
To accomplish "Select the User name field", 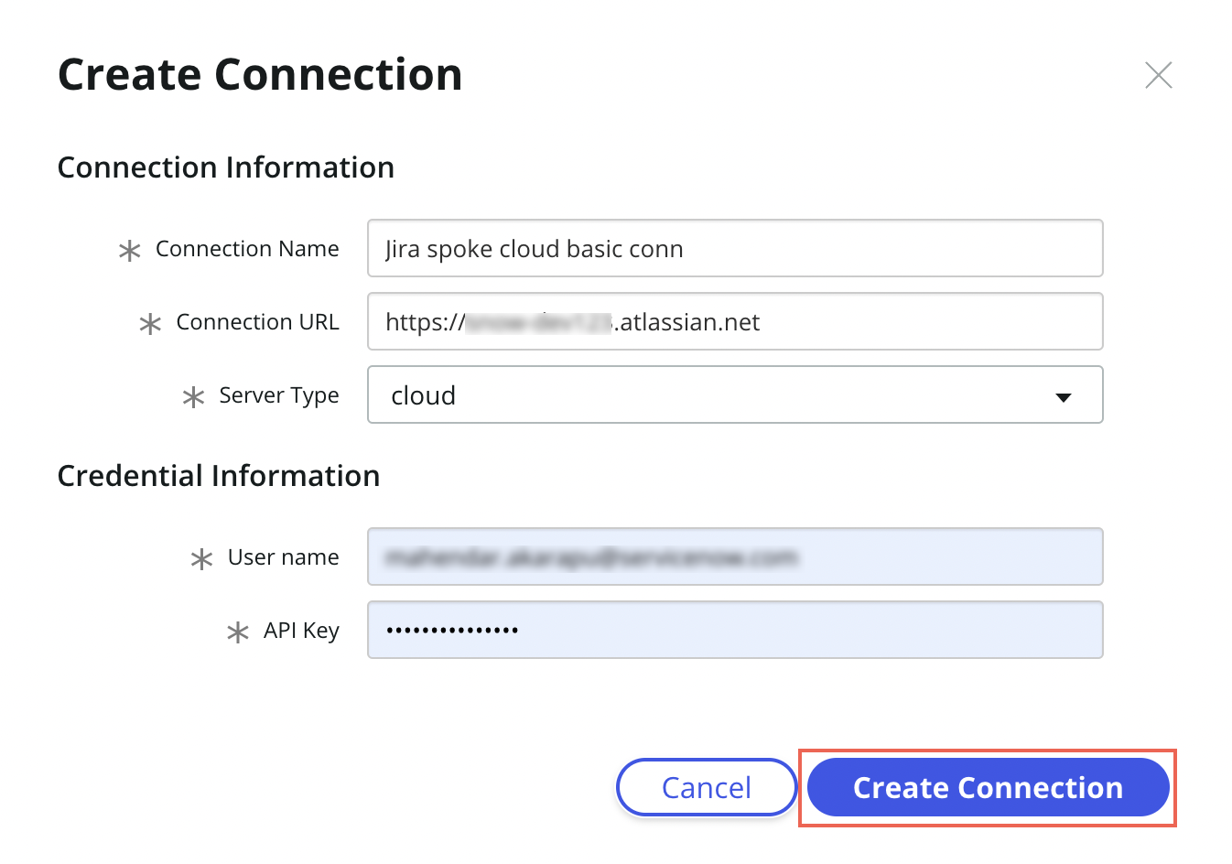I will point(735,556).
